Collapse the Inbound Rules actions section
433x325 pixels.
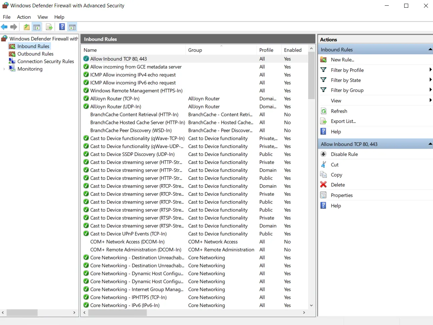pos(430,49)
